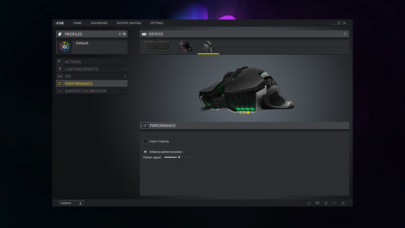Image resolution: width=405 pixels, height=228 pixels.
Task: Click the Corsair sails logo icon
Action: [343, 203]
